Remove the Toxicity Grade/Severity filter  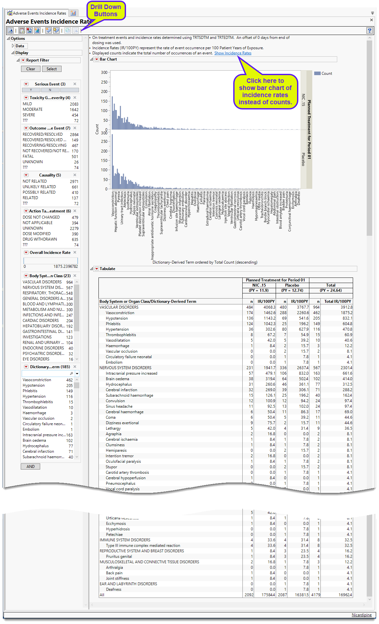tap(75, 97)
